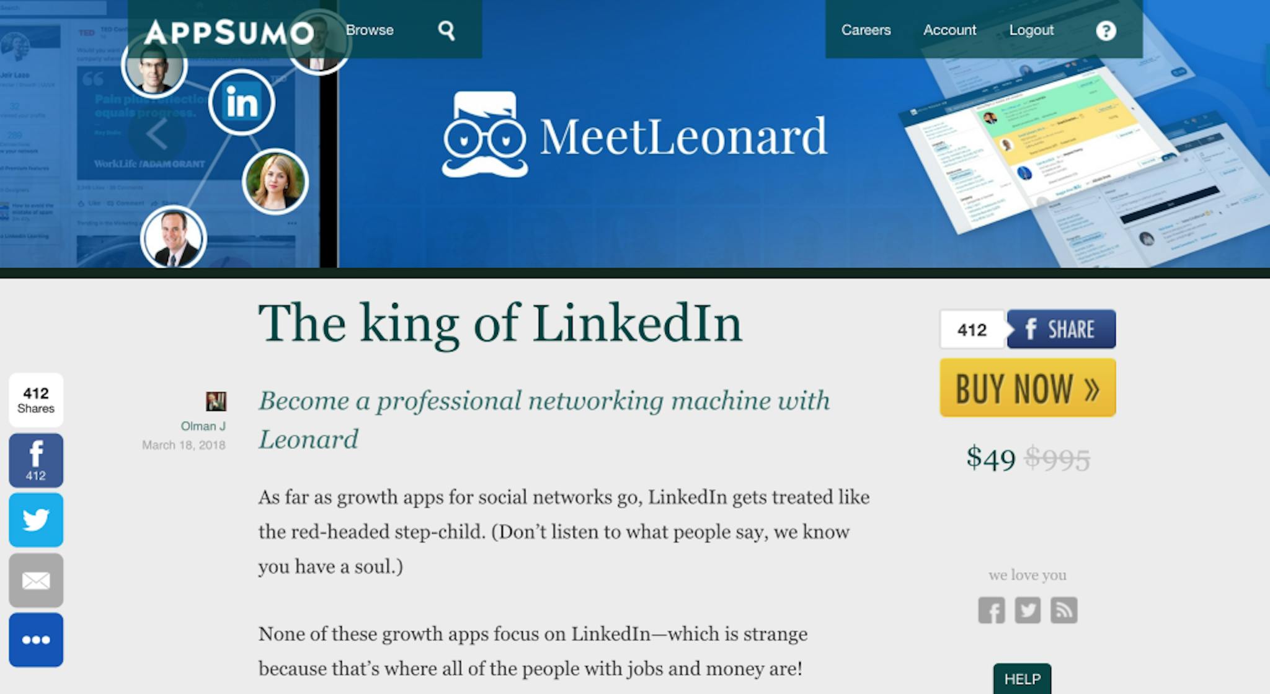This screenshot has height=694, width=1270.
Task: Share by email sidebar icon
Action: click(36, 580)
